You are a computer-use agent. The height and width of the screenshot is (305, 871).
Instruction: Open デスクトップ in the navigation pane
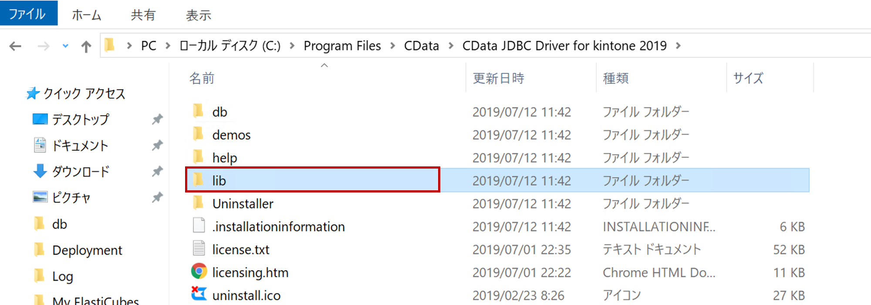coord(81,119)
